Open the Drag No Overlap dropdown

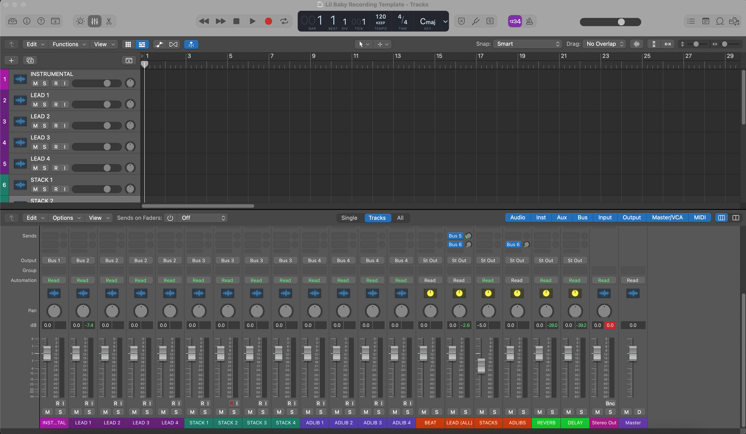(604, 44)
